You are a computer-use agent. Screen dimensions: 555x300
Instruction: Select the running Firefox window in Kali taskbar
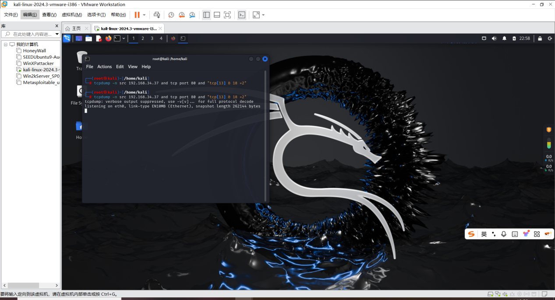coord(173,38)
